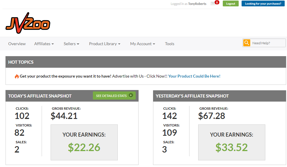
Task: Click today's sales value 2
Action: [17, 149]
